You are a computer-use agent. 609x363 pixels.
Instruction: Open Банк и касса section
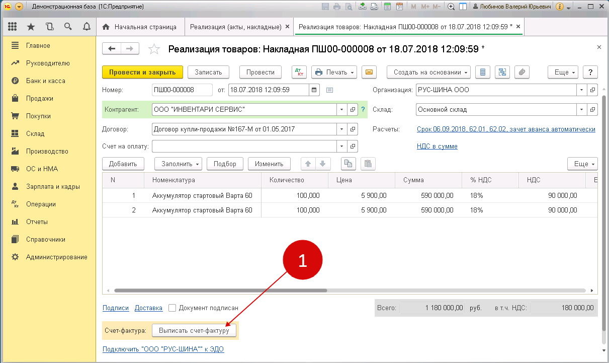coord(46,81)
